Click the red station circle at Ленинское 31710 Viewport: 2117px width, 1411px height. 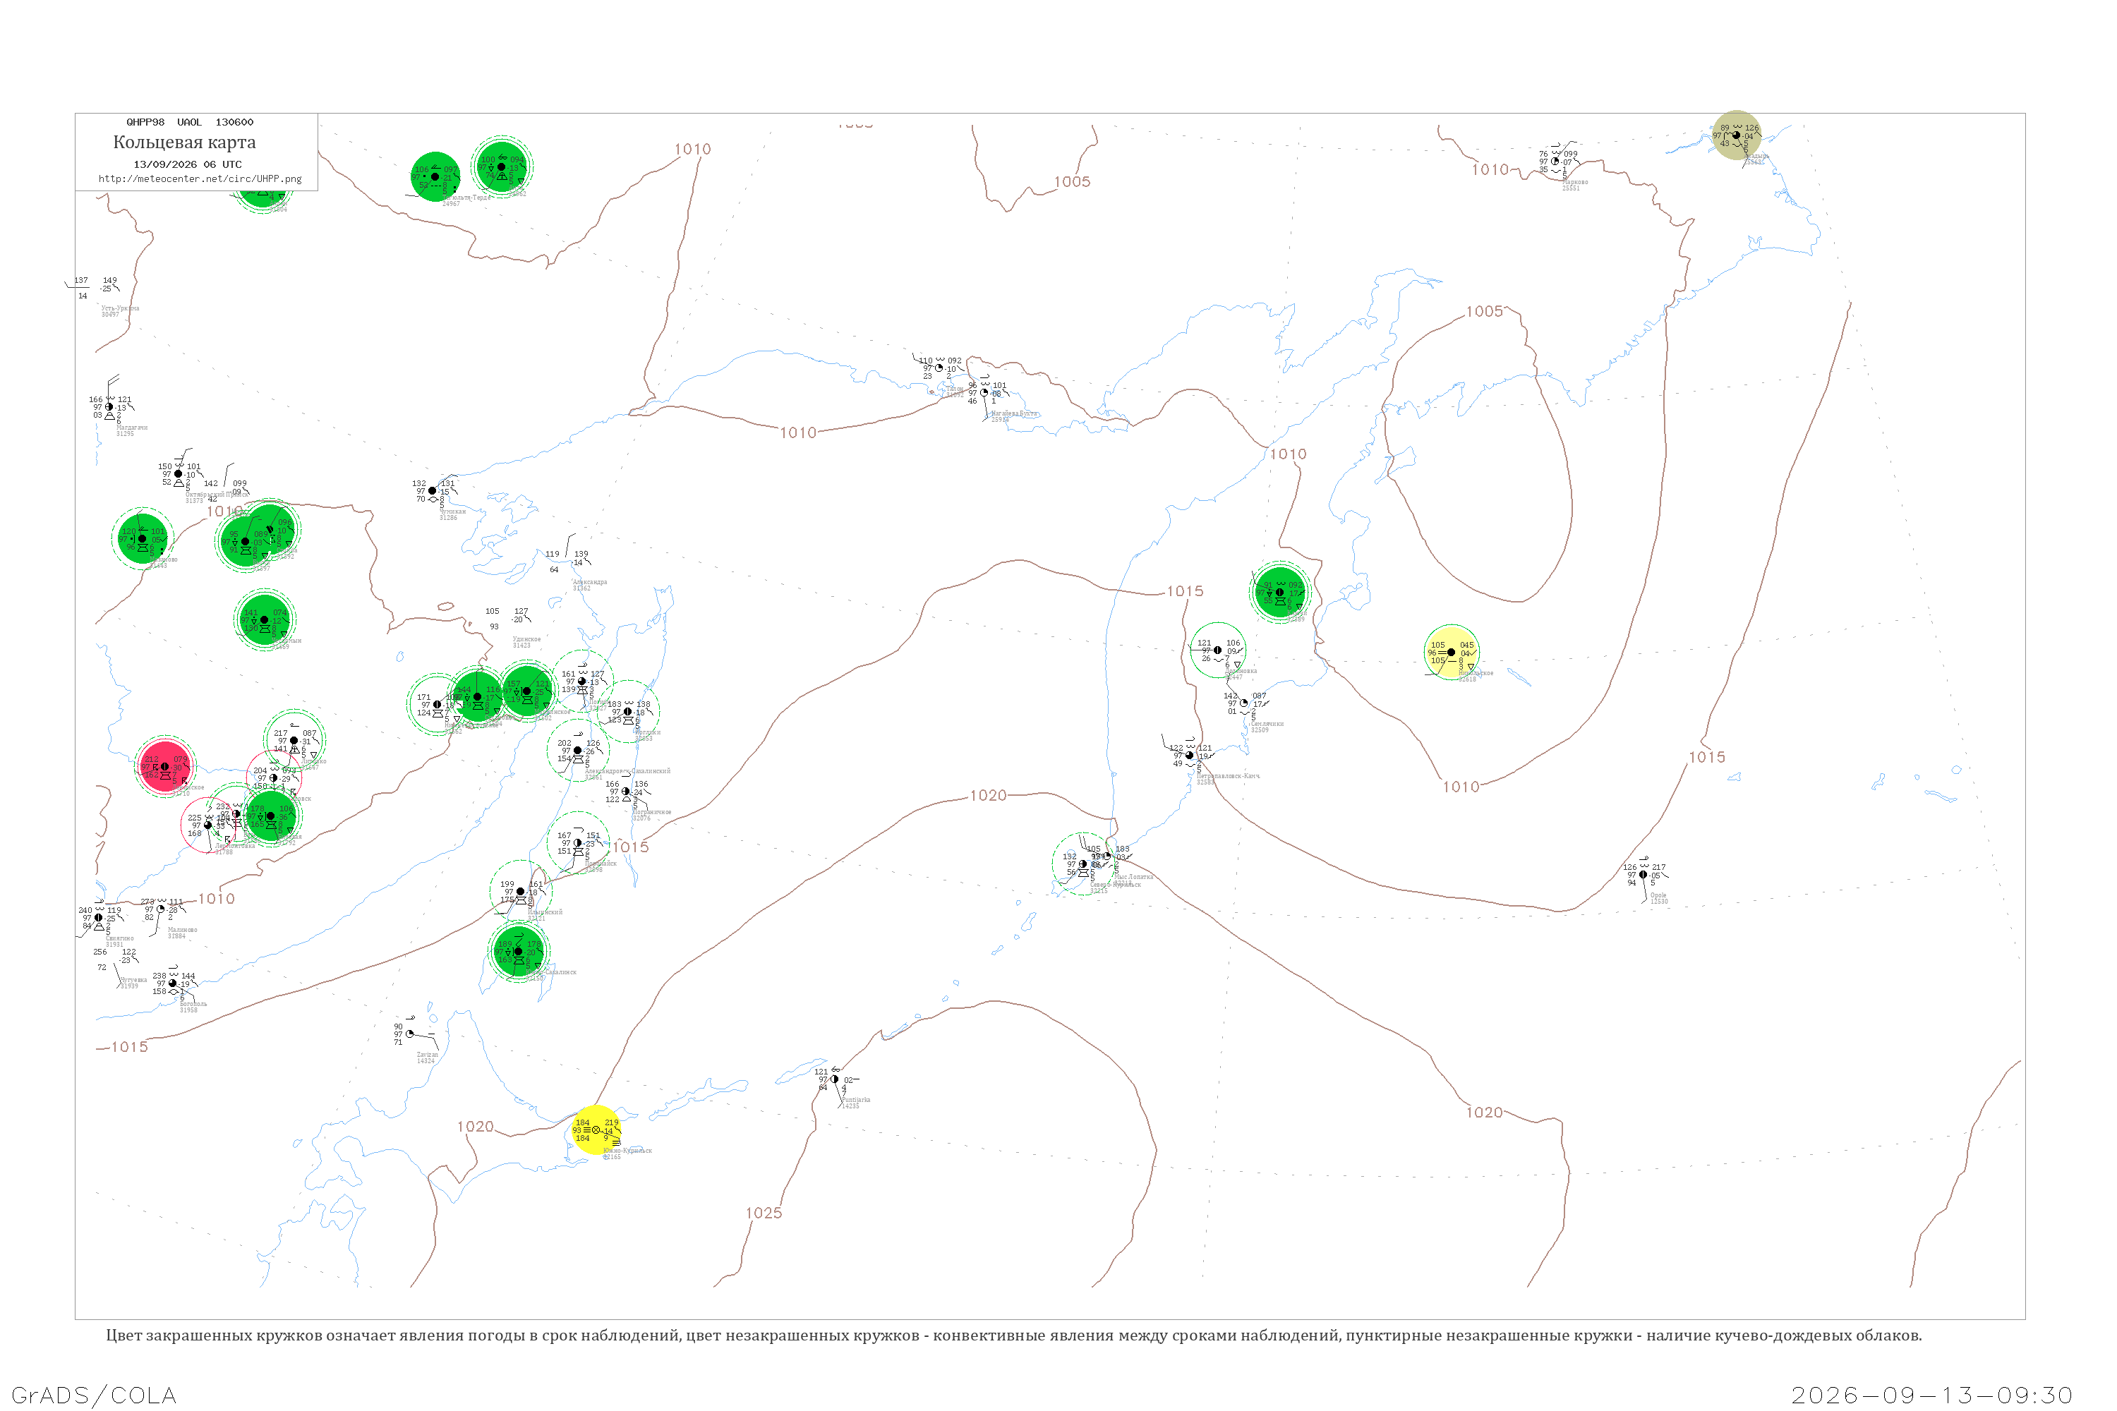coord(164,767)
